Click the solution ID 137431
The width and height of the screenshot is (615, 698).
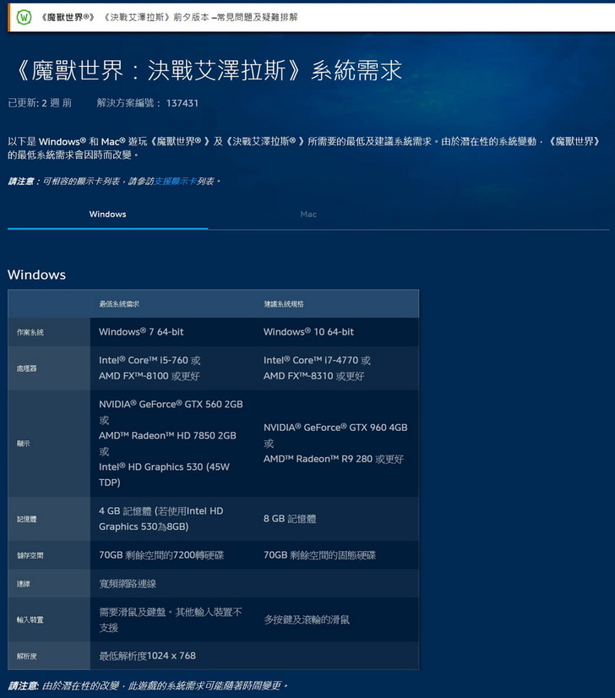tap(182, 103)
